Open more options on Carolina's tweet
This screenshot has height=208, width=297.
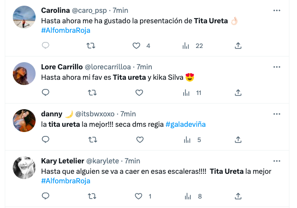click(x=277, y=10)
